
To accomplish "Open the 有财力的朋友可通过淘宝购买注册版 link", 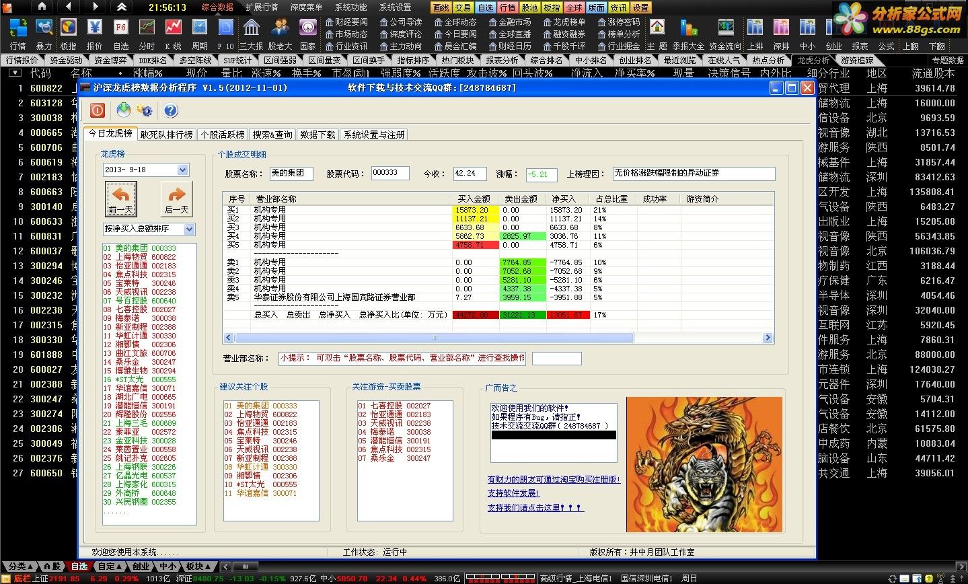I will click(554, 480).
